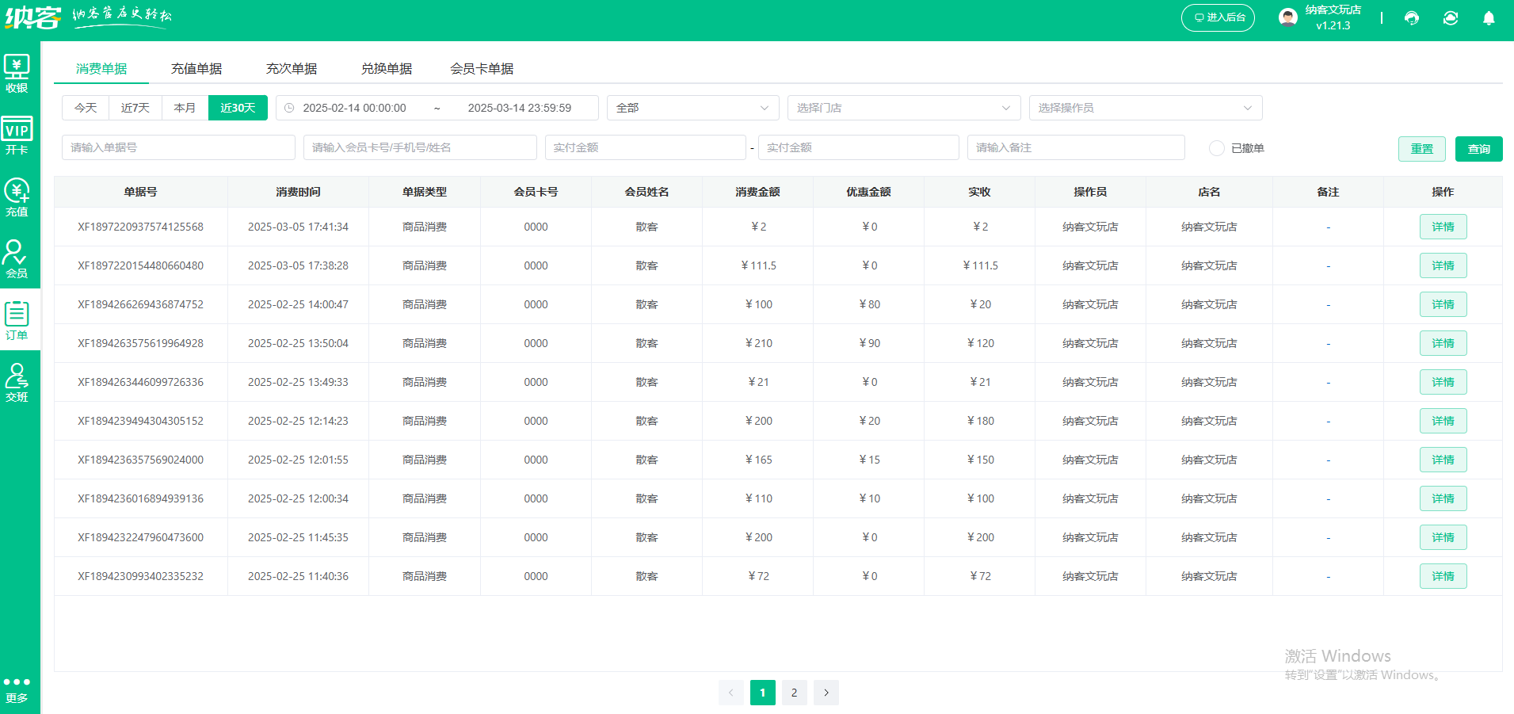Click the cloud sync icon in header
The image size is (1514, 714).
pyautogui.click(x=1451, y=17)
